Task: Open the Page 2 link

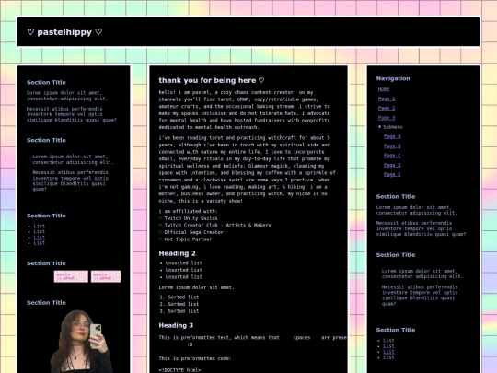Action: pos(387,108)
